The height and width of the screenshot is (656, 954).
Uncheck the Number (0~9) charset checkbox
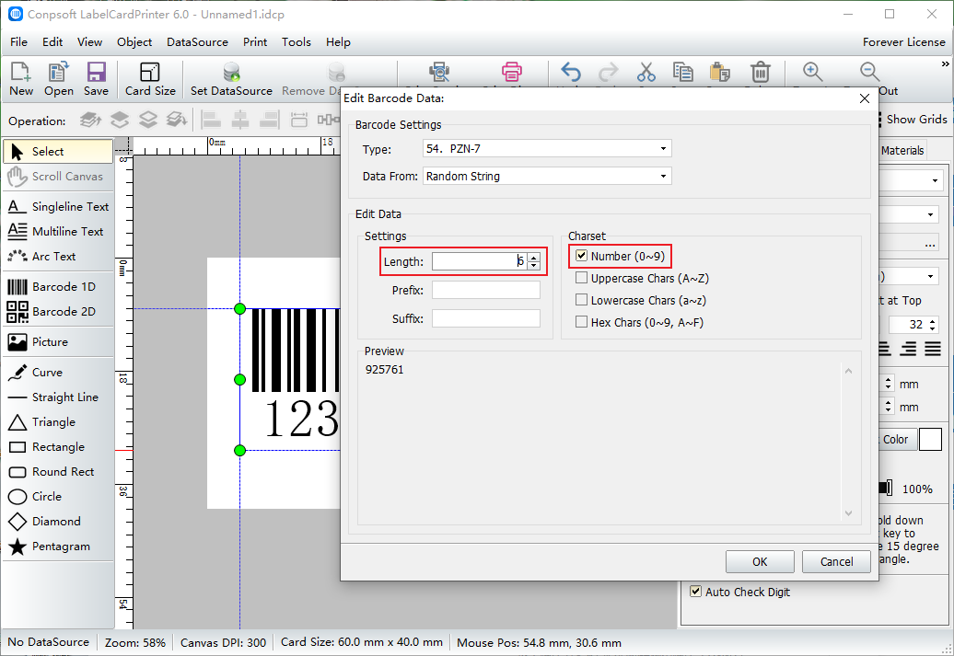coord(582,256)
